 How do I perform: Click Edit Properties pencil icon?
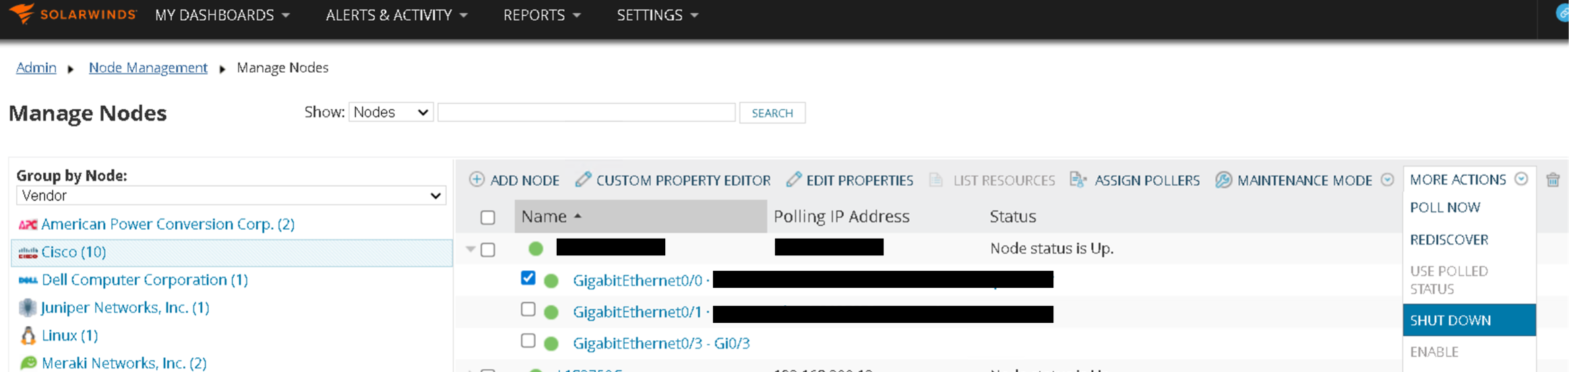pyautogui.click(x=794, y=179)
